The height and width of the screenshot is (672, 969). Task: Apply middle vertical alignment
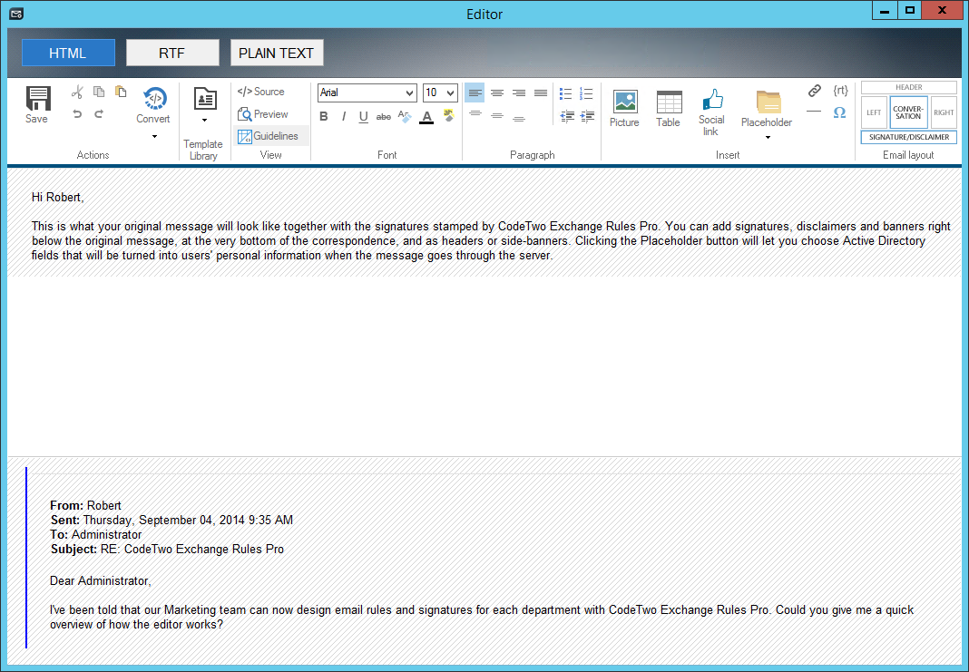(497, 115)
